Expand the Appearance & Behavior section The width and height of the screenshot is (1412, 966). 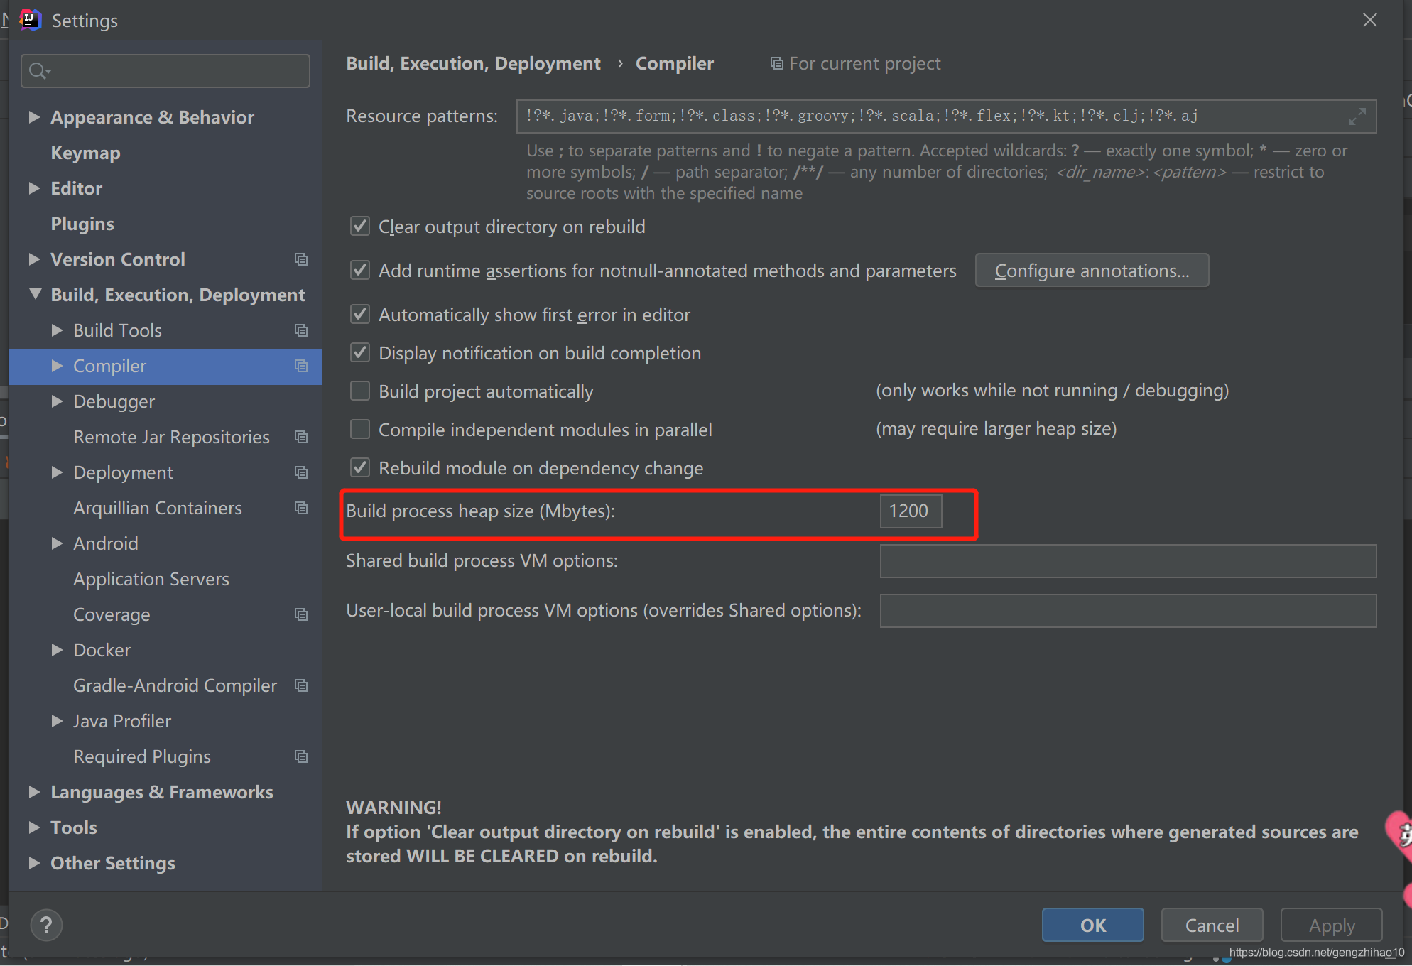coord(33,117)
